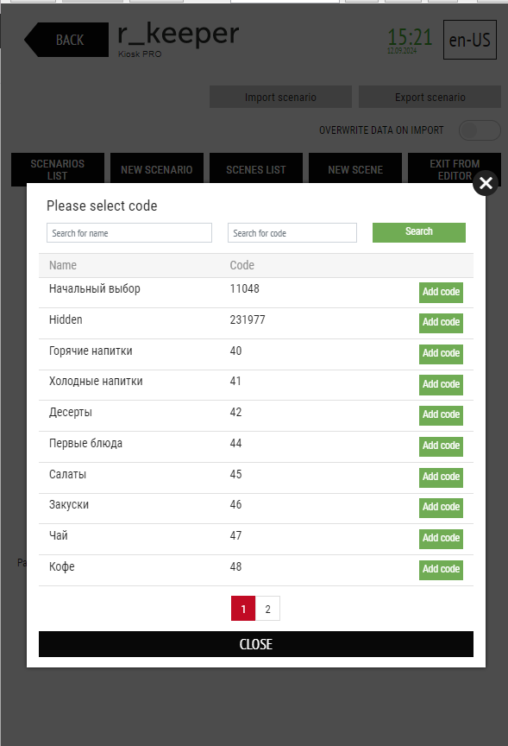508x746 pixels.
Task: Add code for Десерты row
Action: click(x=441, y=414)
